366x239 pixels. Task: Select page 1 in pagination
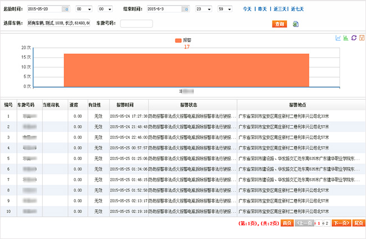pyautogui.click(x=318, y=223)
